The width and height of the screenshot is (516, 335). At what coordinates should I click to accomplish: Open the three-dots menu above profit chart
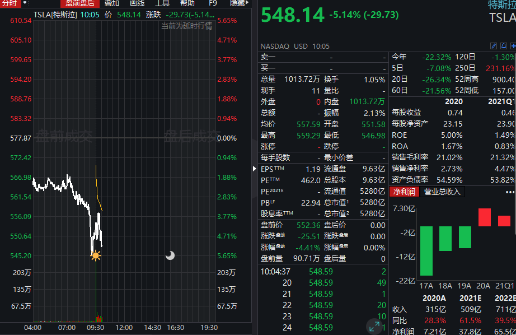point(510,192)
